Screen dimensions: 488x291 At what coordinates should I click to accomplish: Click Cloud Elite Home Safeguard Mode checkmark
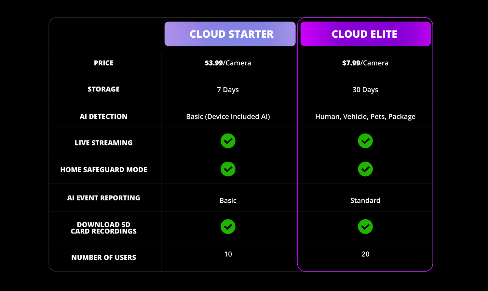[365, 169]
